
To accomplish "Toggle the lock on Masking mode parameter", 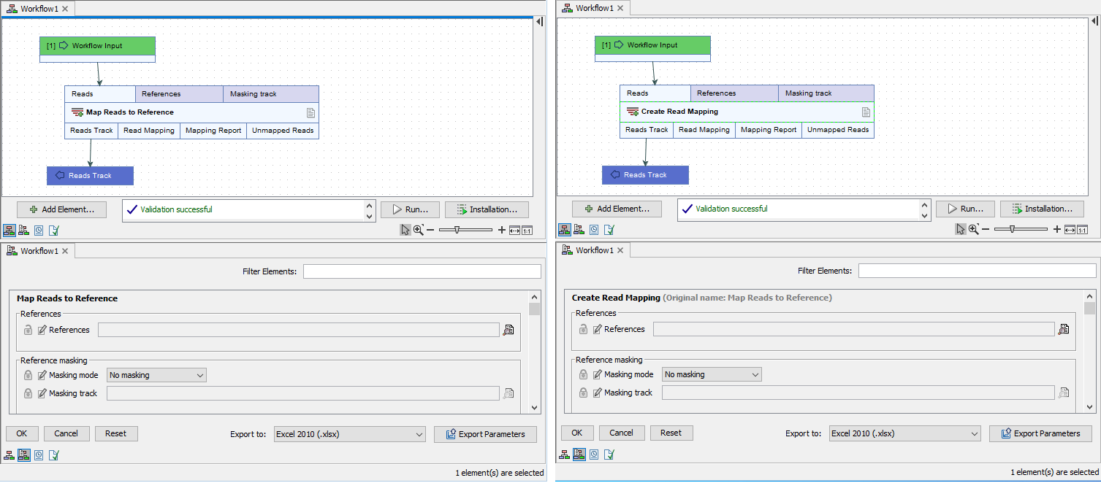I will click(27, 374).
